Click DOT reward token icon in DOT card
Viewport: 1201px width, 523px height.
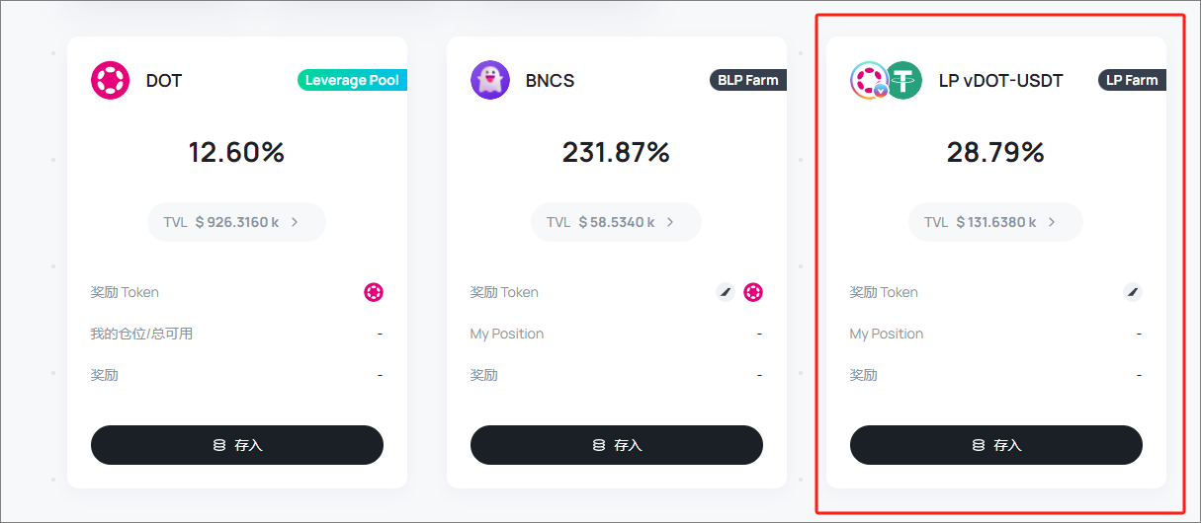pyautogui.click(x=373, y=292)
